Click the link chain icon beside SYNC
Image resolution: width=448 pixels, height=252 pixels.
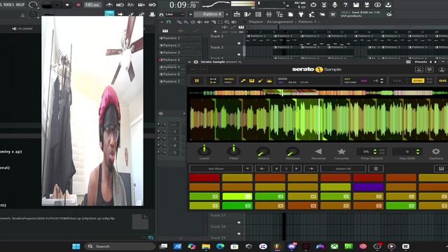(442, 81)
